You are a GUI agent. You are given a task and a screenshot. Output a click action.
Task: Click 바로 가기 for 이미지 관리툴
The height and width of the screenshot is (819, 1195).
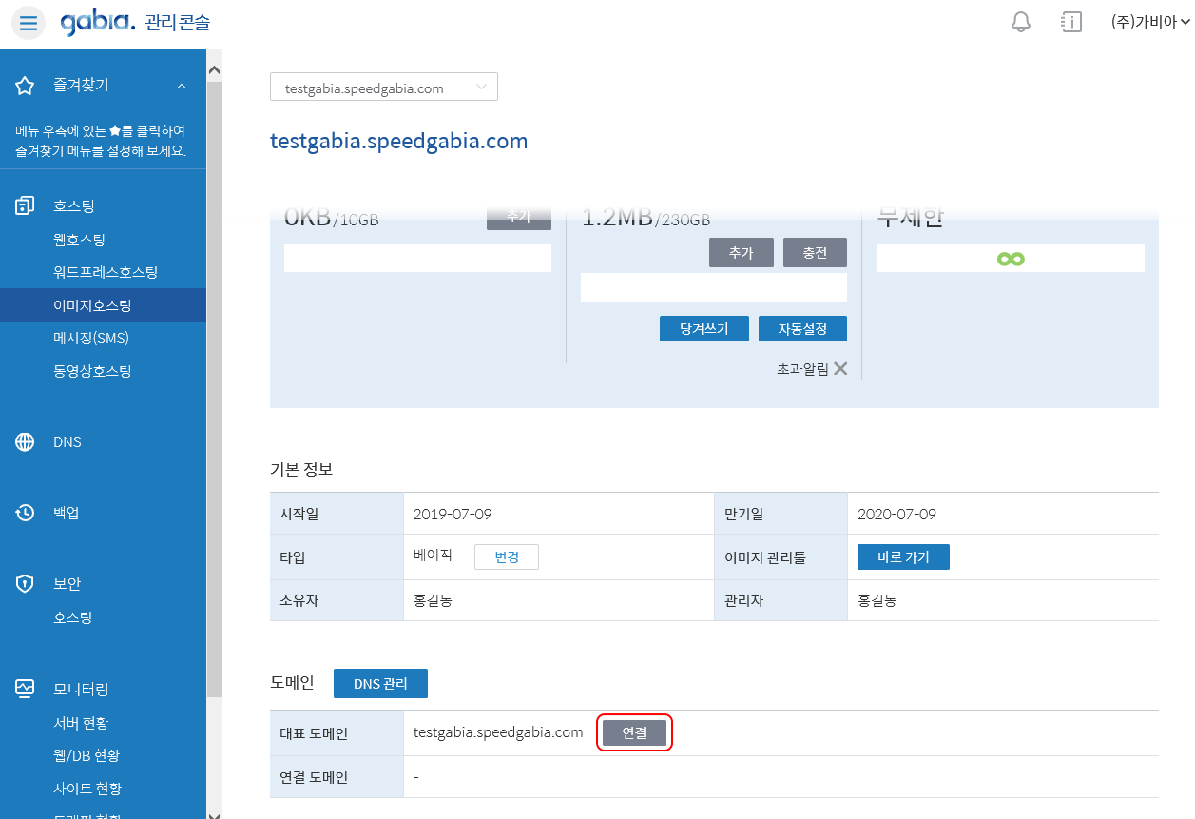pos(903,557)
